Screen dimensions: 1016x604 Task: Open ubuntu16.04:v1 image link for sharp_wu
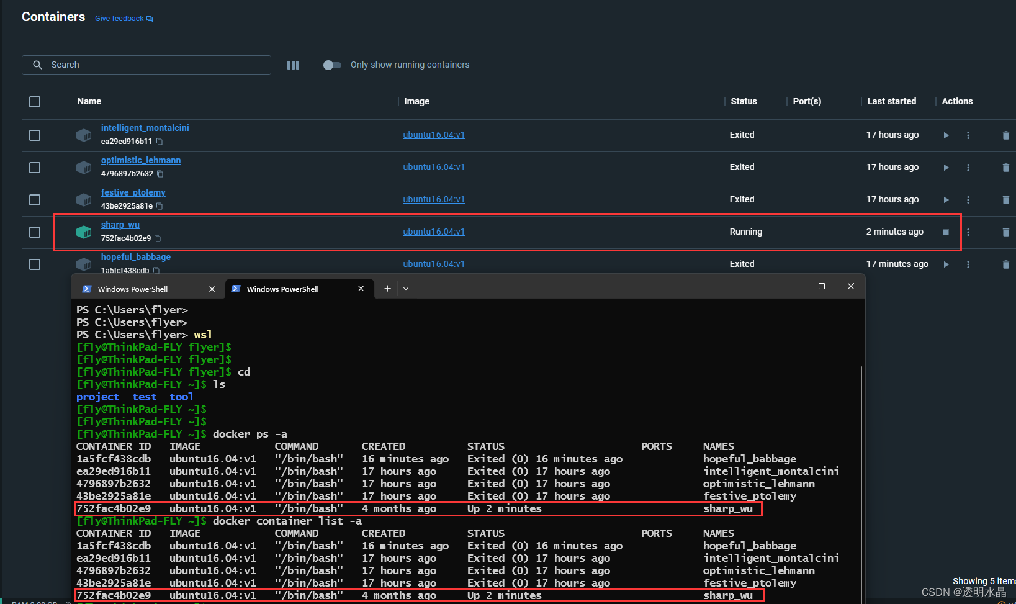tap(434, 232)
